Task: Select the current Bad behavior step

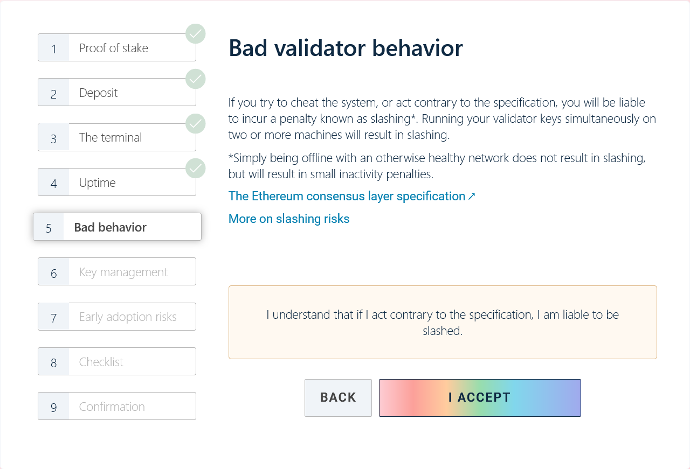Action: (x=117, y=227)
